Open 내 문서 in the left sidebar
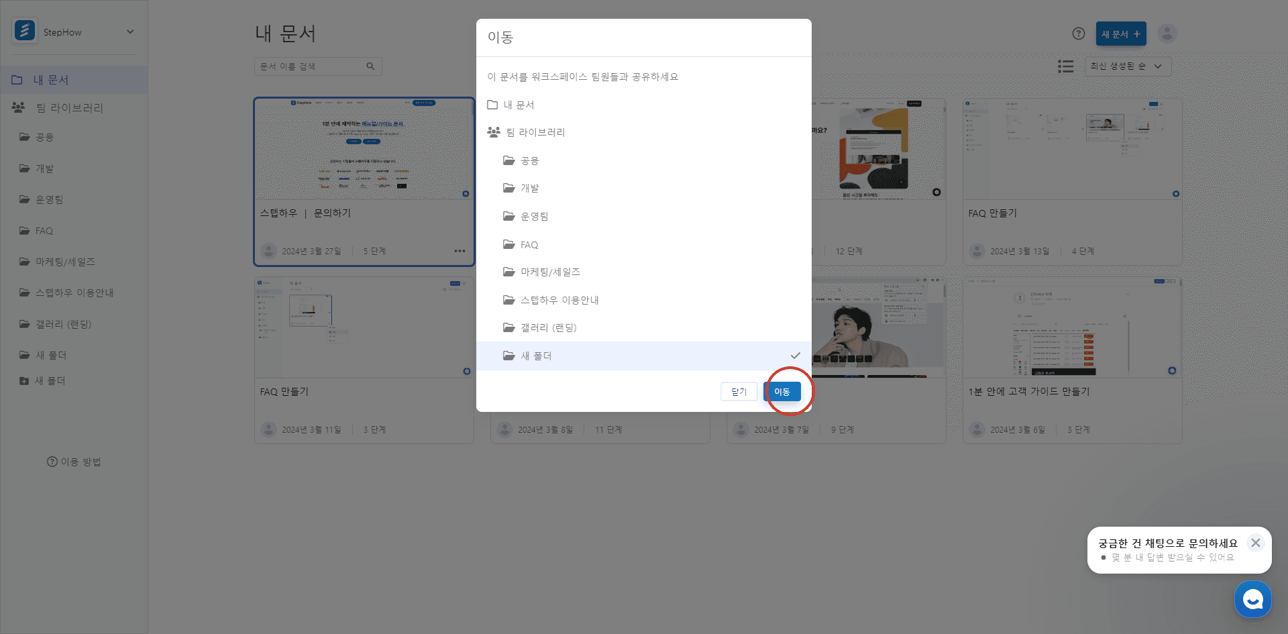Image resolution: width=1288 pixels, height=634 pixels. (74, 80)
